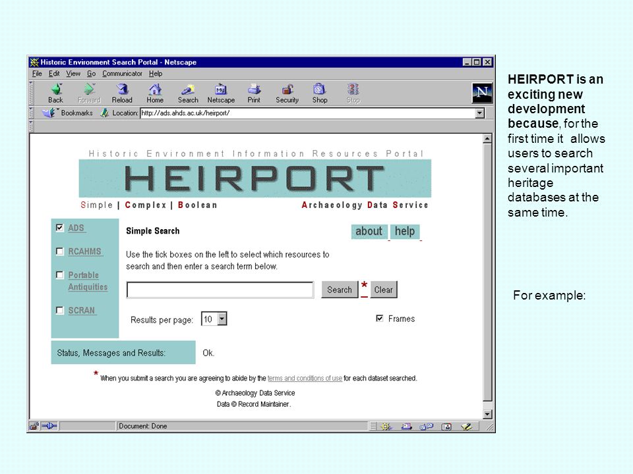Switch to Boolean search mode
633x474 pixels.
click(197, 205)
